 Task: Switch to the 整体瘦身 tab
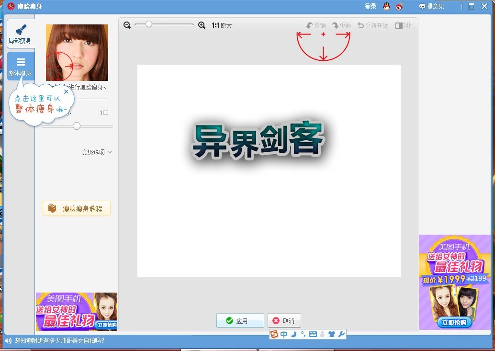click(x=20, y=66)
